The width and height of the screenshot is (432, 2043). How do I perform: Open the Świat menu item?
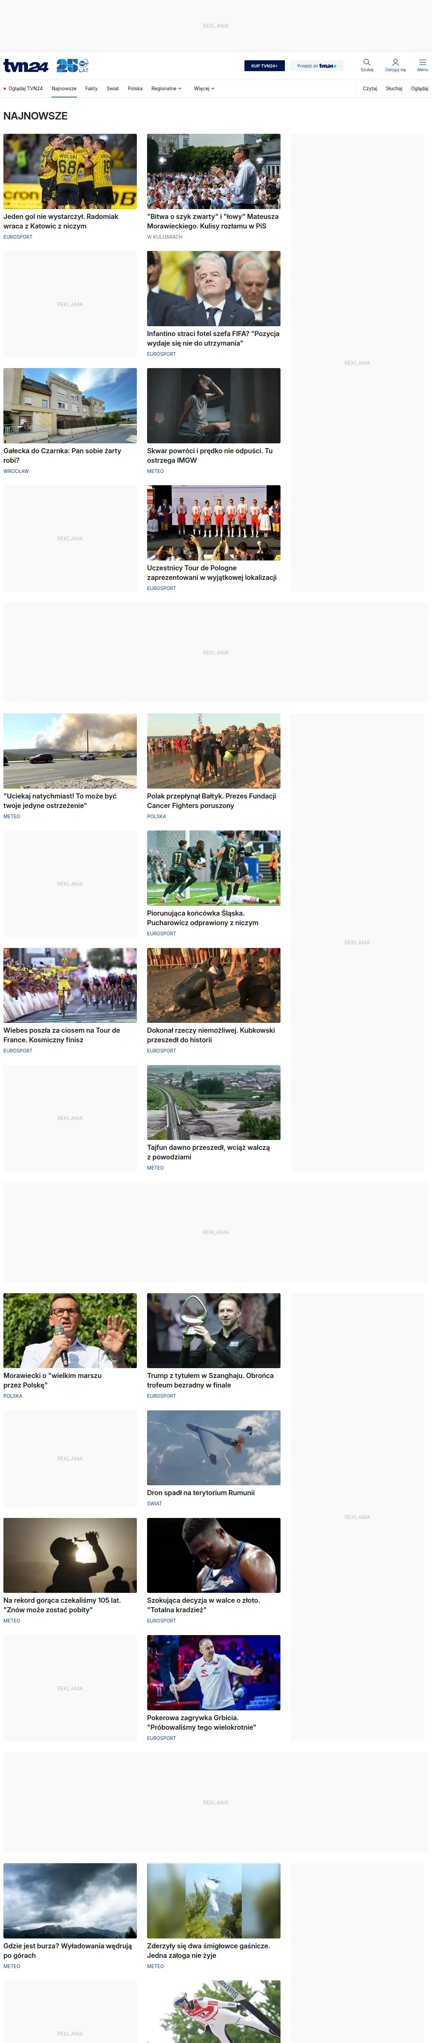coord(113,89)
